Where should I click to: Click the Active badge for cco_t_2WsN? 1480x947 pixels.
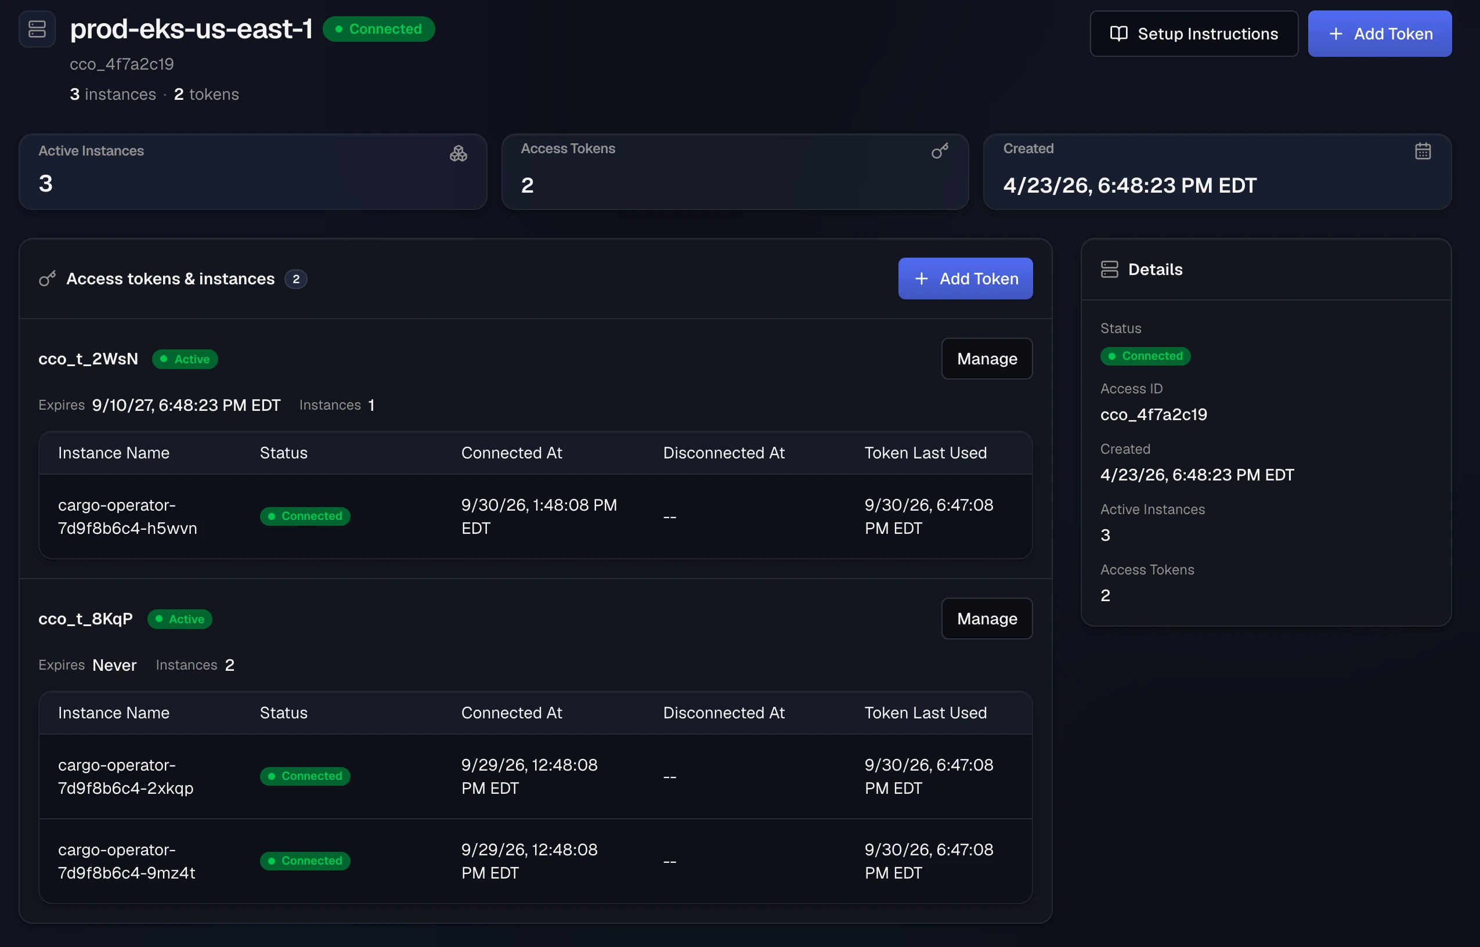point(185,359)
